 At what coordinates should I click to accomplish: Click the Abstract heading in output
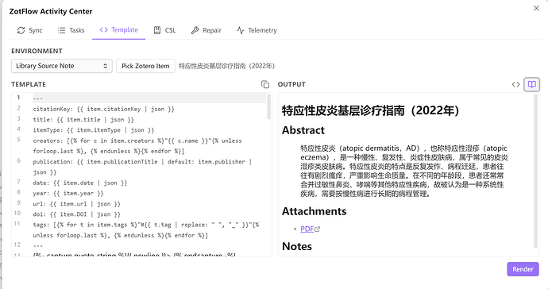click(303, 130)
